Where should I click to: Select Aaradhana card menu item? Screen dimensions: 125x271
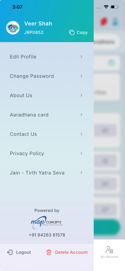pyautogui.click(x=47, y=115)
